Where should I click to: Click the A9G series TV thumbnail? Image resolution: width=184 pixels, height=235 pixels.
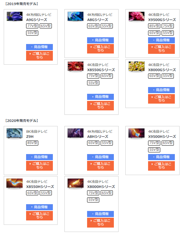pyautogui.click(x=15, y=16)
